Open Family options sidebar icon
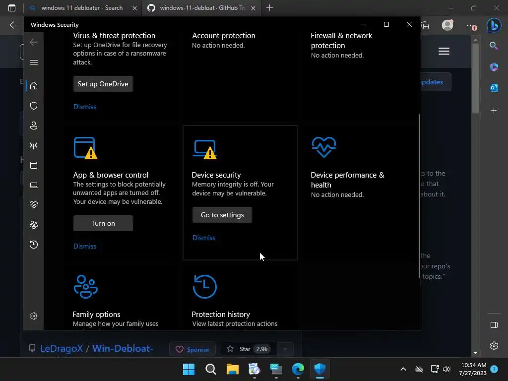 point(34,225)
